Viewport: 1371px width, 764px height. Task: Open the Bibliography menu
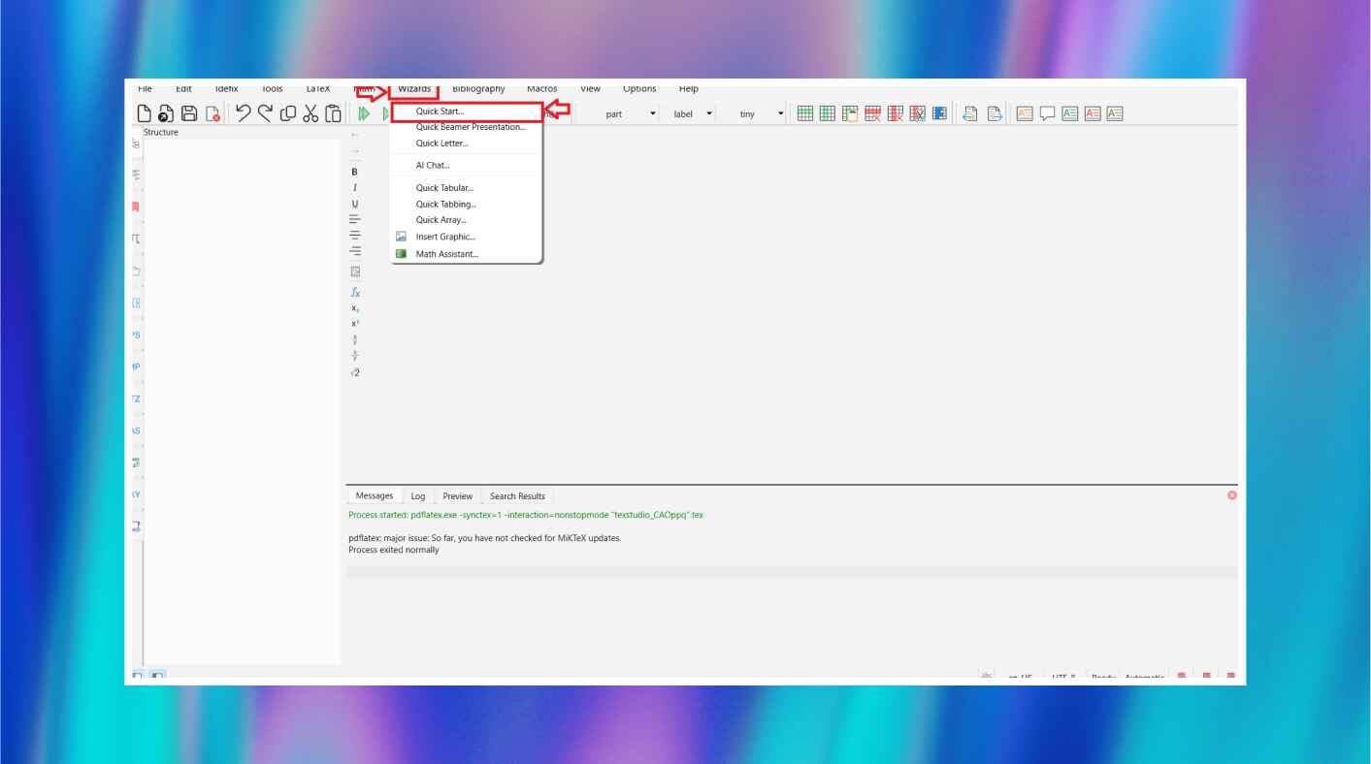478,88
